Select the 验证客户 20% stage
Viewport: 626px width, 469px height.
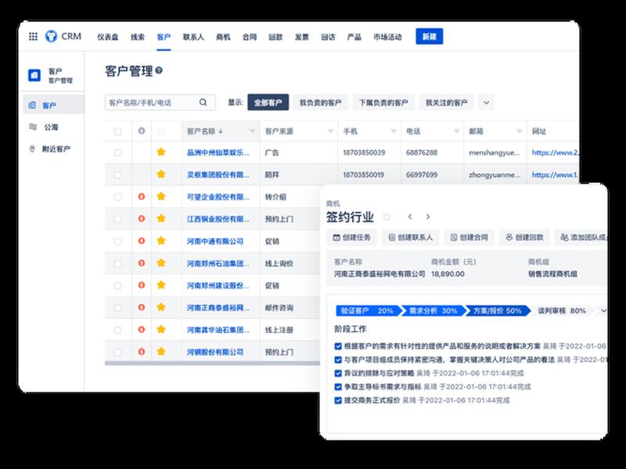tap(368, 310)
